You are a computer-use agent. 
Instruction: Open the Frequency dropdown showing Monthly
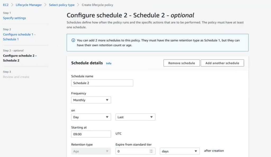[x=91, y=100]
